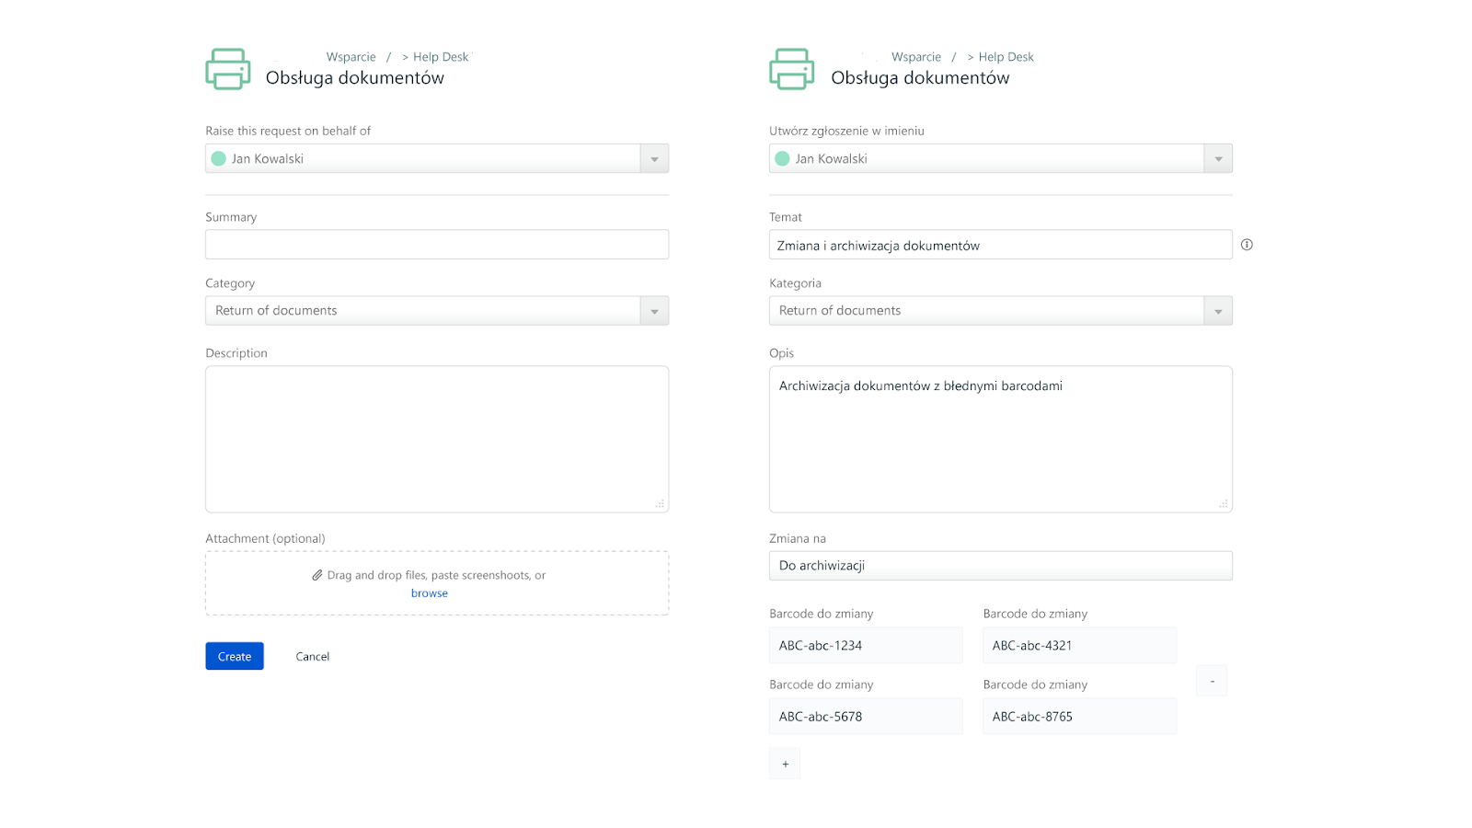The width and height of the screenshot is (1472, 828).
Task: Click the blue Create button
Action: coord(235,656)
